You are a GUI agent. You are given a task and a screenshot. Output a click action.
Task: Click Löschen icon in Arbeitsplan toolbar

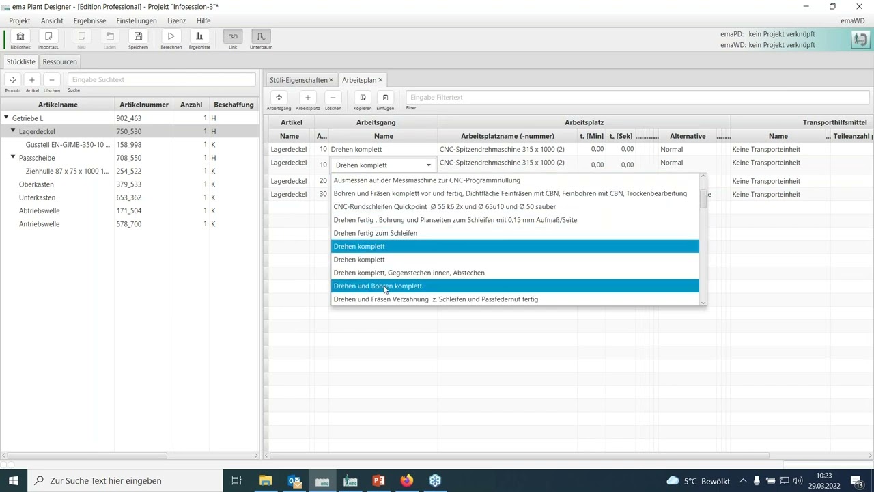(333, 98)
